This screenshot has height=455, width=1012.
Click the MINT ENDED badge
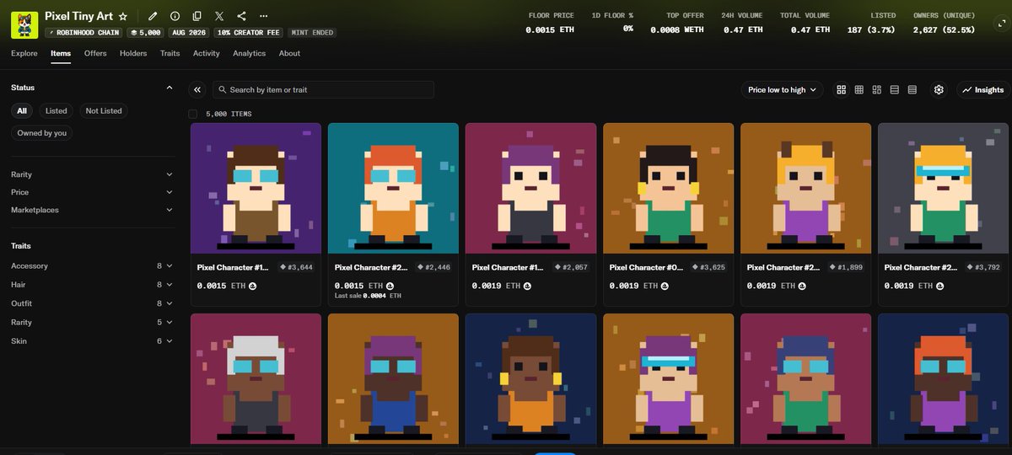[x=312, y=33]
